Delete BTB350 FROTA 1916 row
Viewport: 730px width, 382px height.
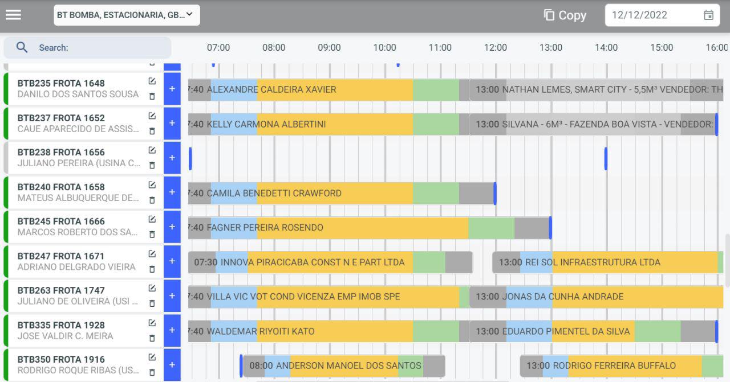tap(152, 372)
